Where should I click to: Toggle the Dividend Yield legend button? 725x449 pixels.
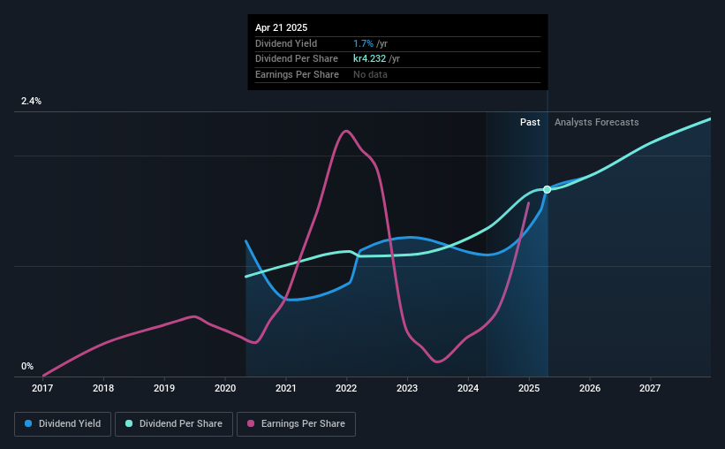click(63, 424)
